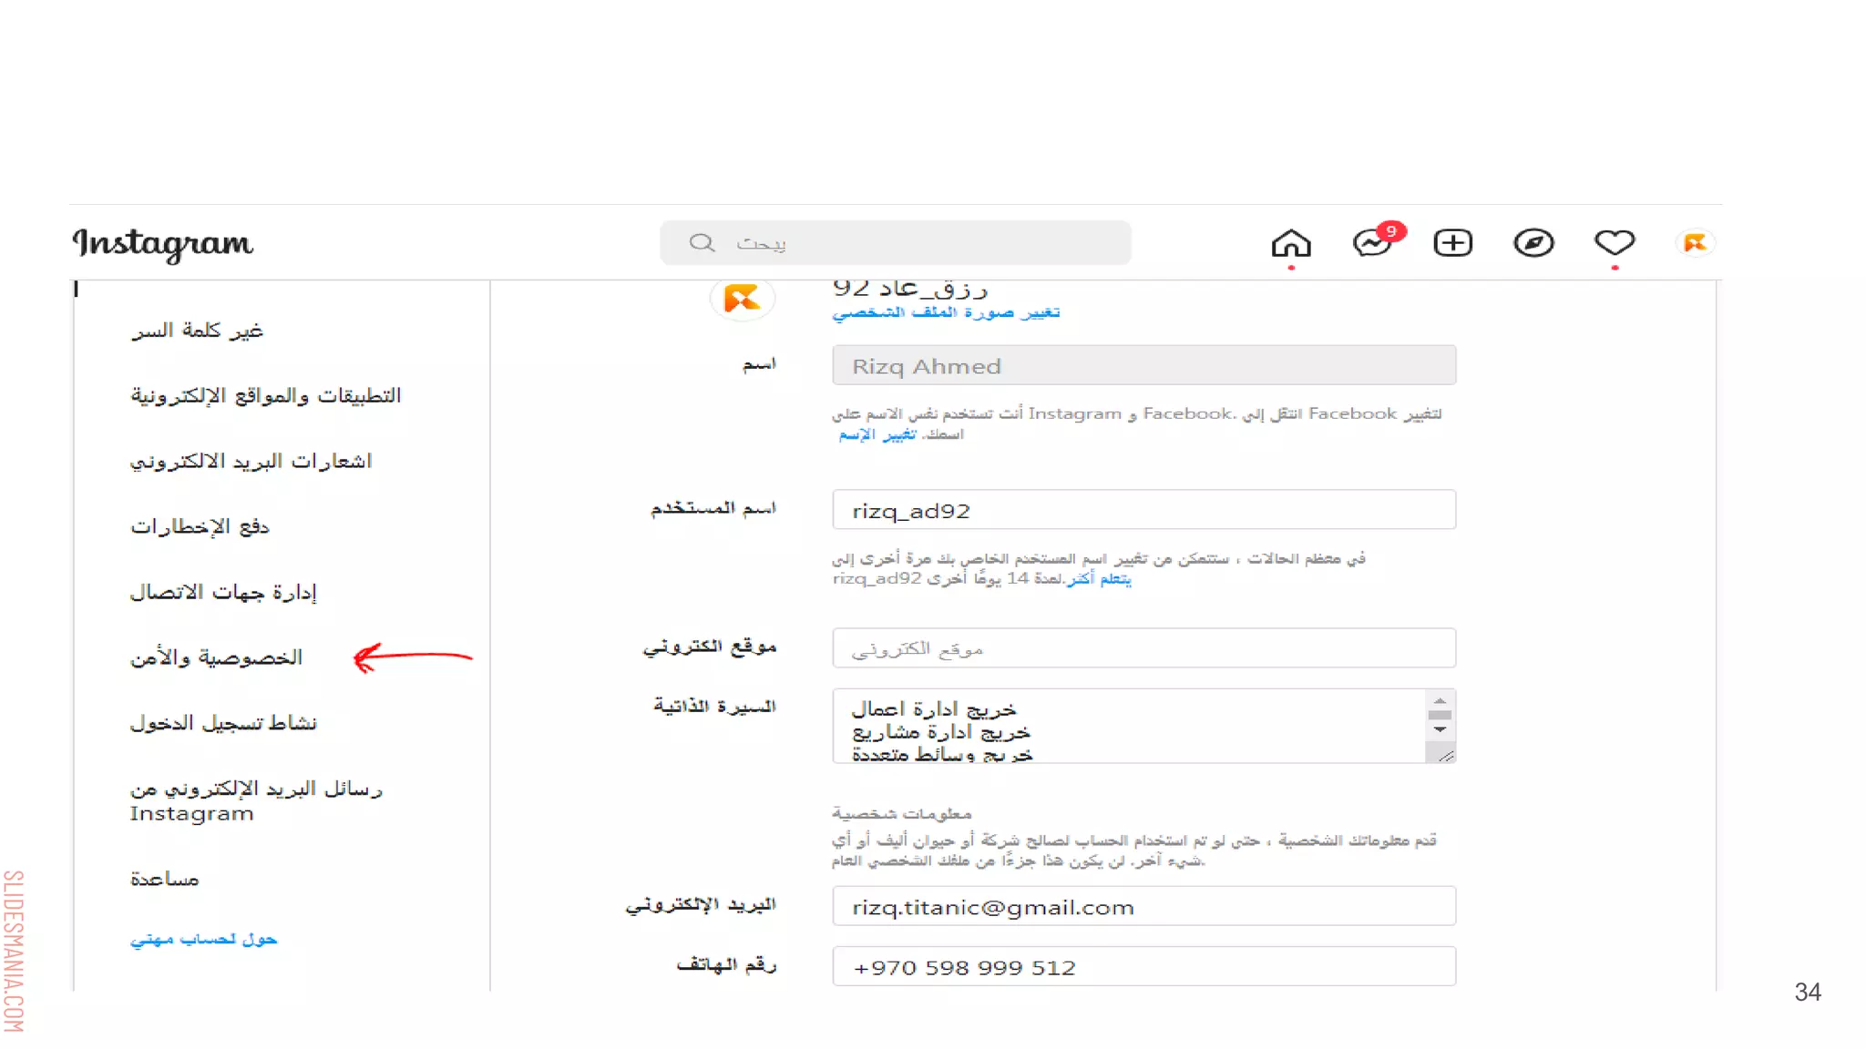This screenshot has height=1049, width=1866.
Task: Click professional account link at sidebar bottom
Action: coord(203,939)
